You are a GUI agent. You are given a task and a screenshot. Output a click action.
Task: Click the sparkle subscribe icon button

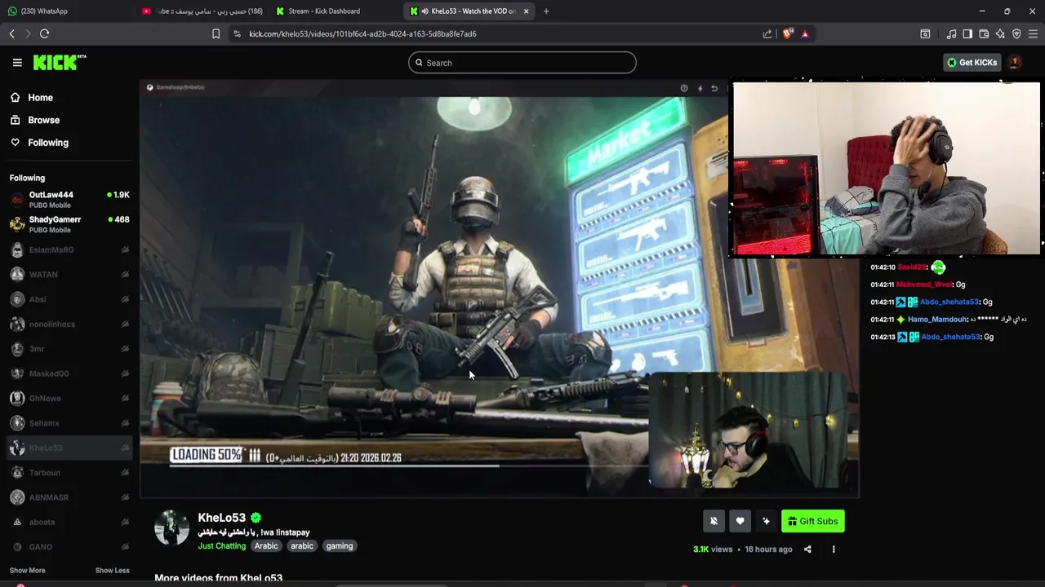click(766, 521)
